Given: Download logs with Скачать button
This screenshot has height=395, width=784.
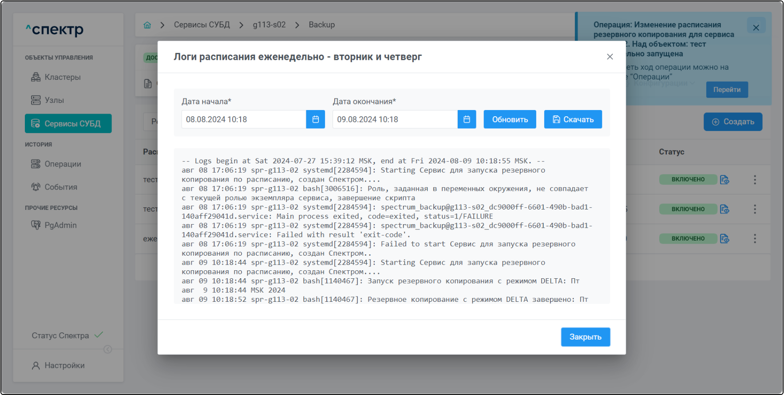Looking at the screenshot, I should click(x=573, y=119).
